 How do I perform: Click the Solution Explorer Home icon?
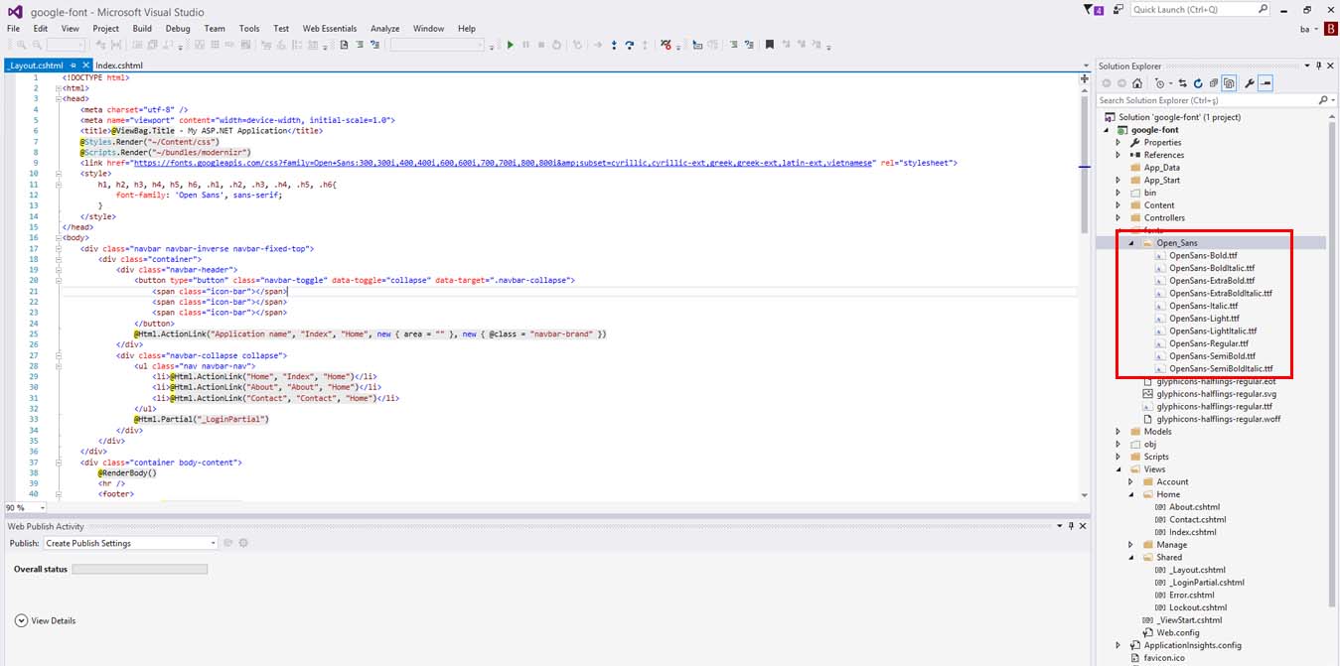tap(1136, 83)
